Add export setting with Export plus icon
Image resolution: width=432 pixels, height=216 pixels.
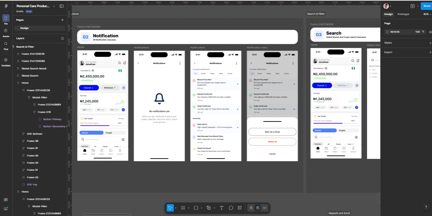tap(430, 52)
